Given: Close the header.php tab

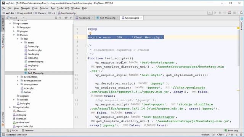Looking at the screenshot, I should [92, 18].
